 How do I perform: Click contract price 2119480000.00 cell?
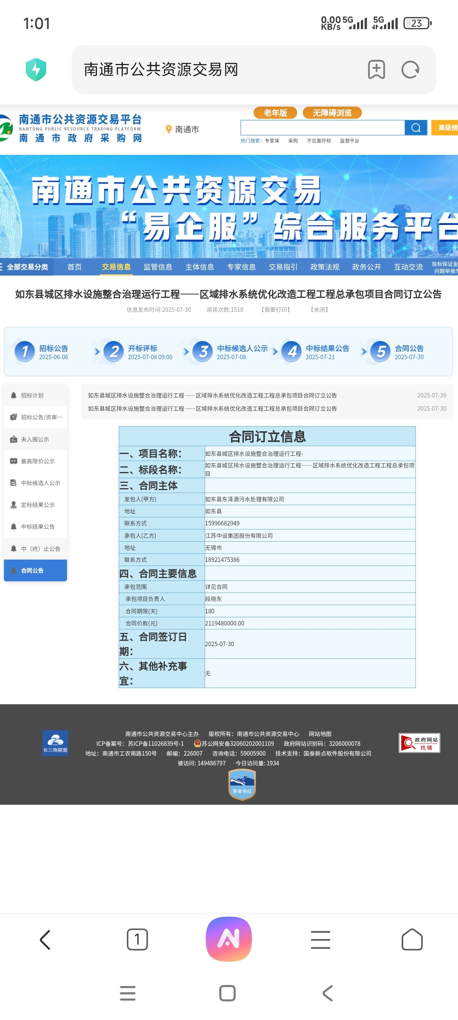(310, 623)
